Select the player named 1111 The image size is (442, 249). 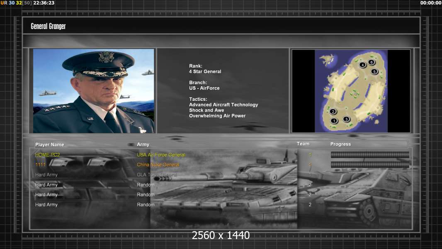click(x=40, y=165)
